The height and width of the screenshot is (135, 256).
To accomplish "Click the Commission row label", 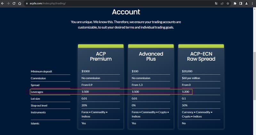I will 38,78.
